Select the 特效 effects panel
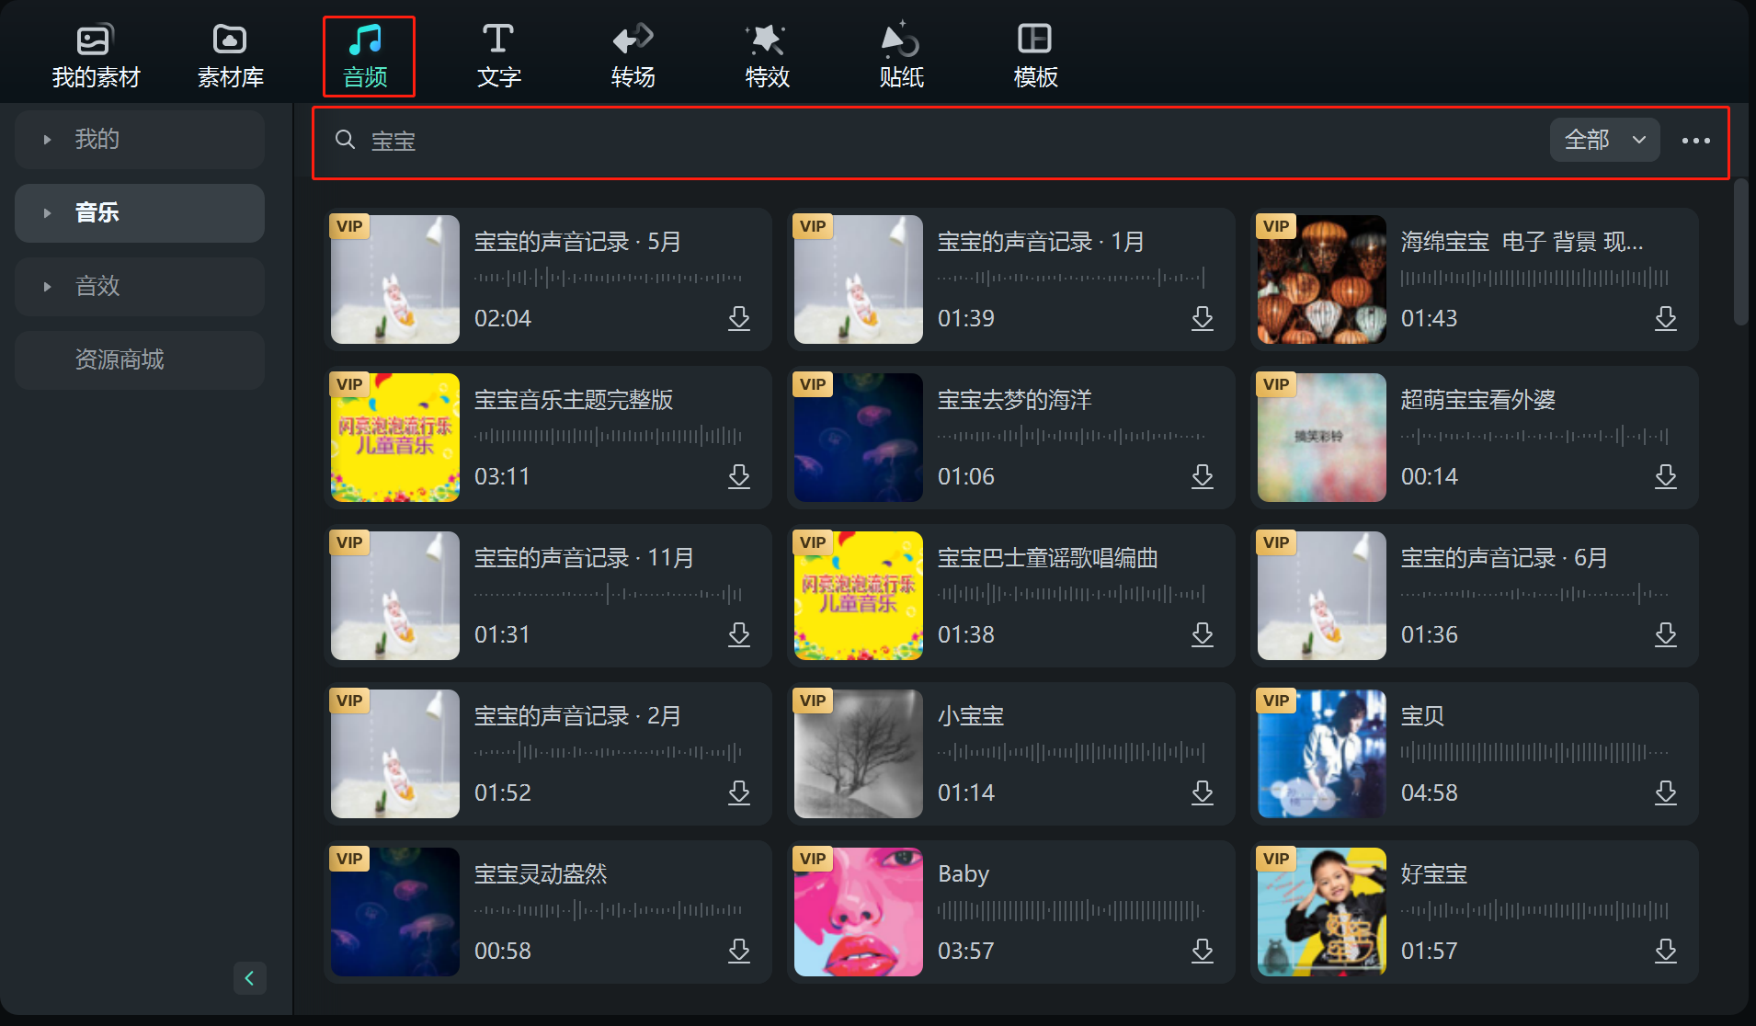1756x1026 pixels. point(767,53)
